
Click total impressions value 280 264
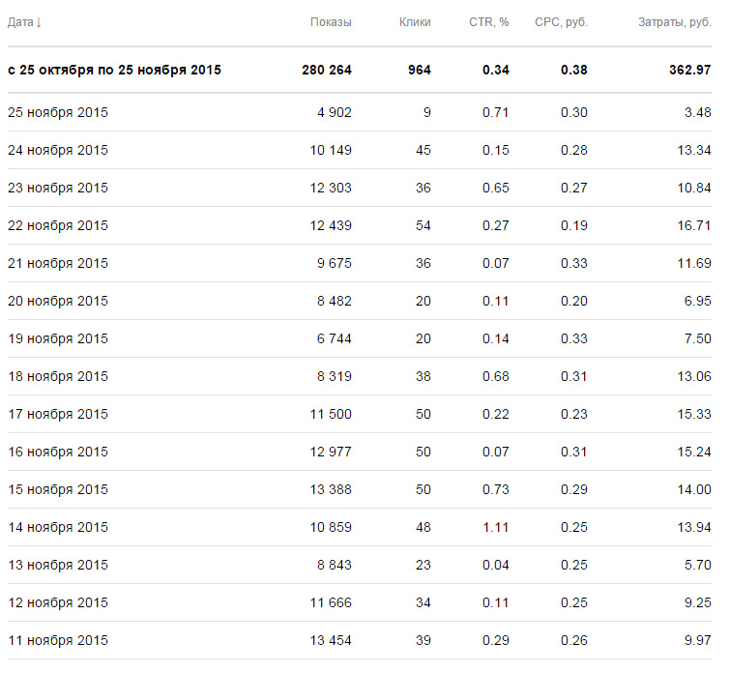(326, 70)
